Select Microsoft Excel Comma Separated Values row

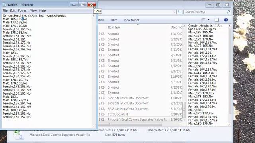pos(140,120)
